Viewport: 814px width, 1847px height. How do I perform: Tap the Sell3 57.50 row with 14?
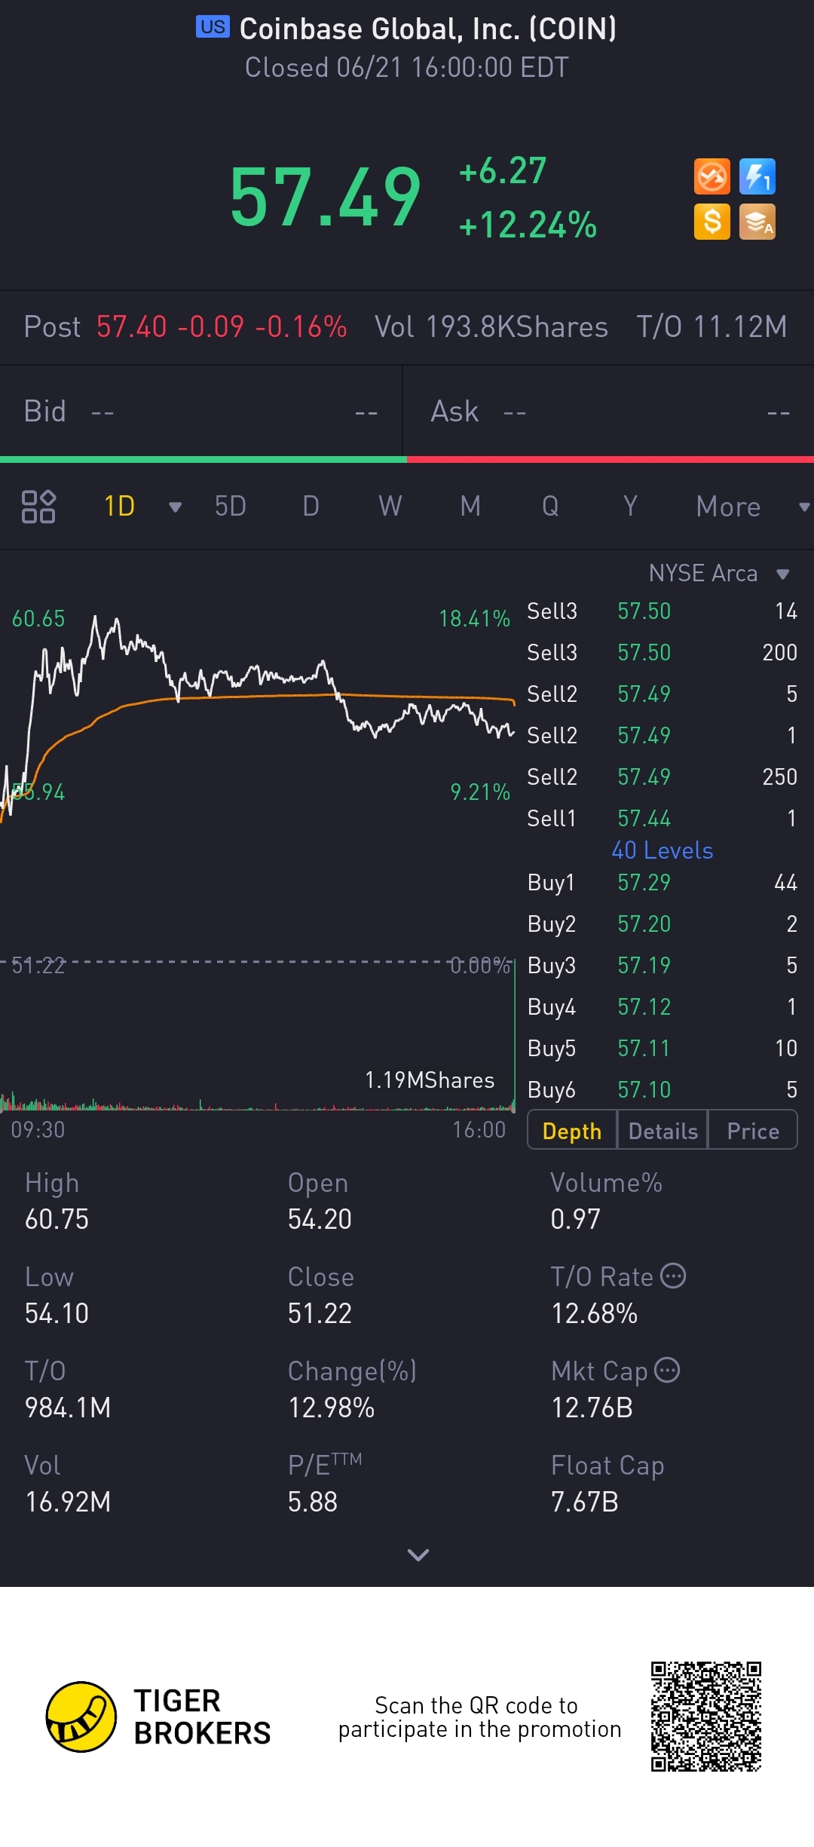point(662,611)
